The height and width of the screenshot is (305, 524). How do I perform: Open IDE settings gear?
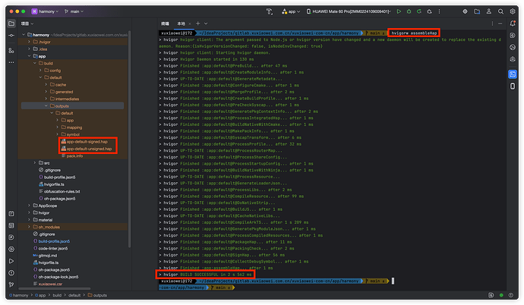pyautogui.click(x=513, y=11)
